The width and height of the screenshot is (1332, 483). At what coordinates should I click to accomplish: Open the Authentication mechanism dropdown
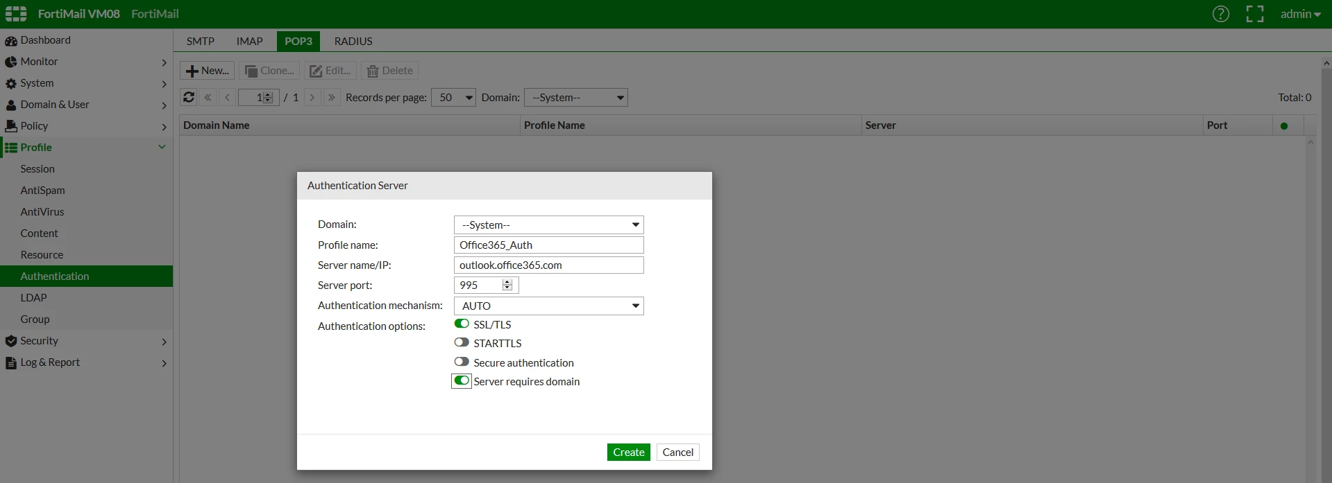[549, 306]
